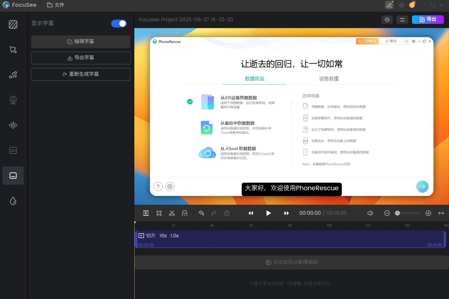The image size is (449, 299).
Task: Click the 激活 button in preview
Action: tap(391, 41)
